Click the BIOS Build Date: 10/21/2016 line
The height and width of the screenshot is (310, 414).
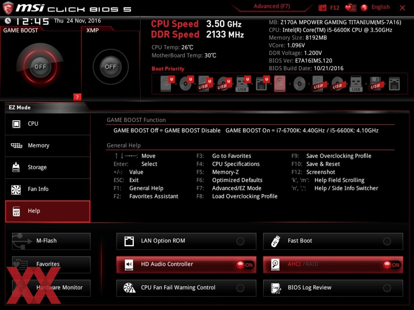coord(306,68)
